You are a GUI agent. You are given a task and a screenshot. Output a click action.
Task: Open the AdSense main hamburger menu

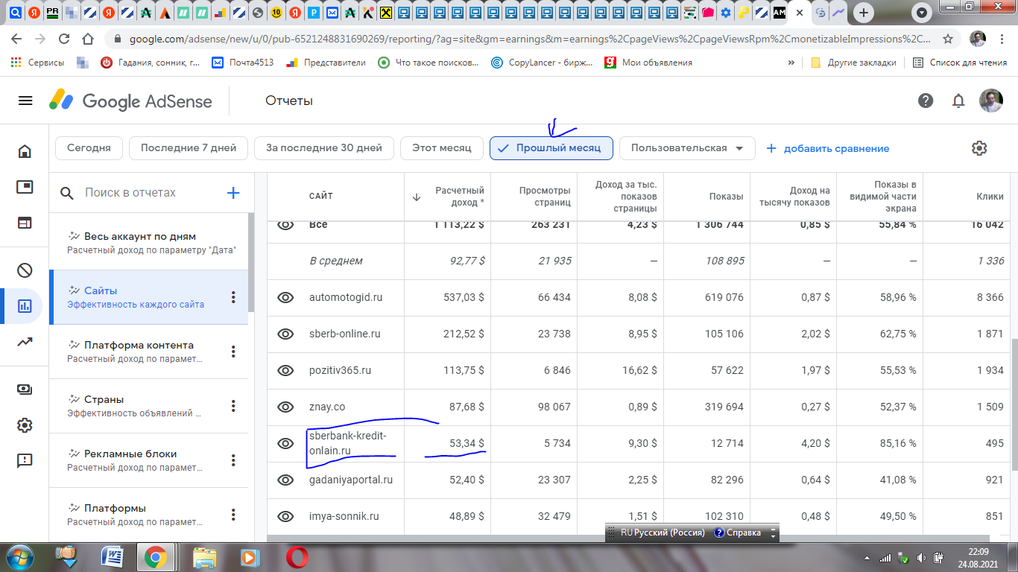(25, 101)
